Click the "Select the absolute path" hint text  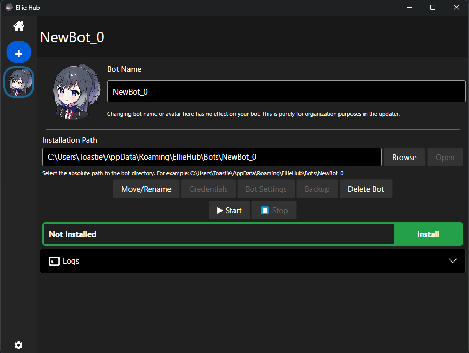[192, 173]
